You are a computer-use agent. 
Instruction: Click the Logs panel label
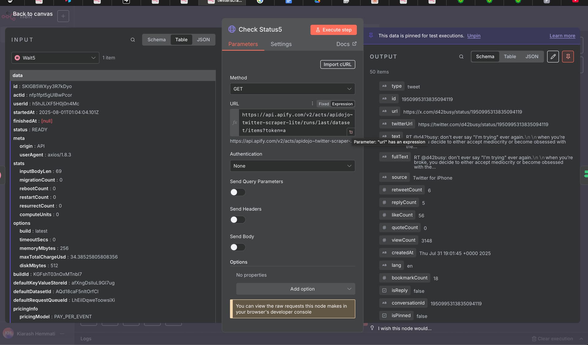[x=86, y=339]
